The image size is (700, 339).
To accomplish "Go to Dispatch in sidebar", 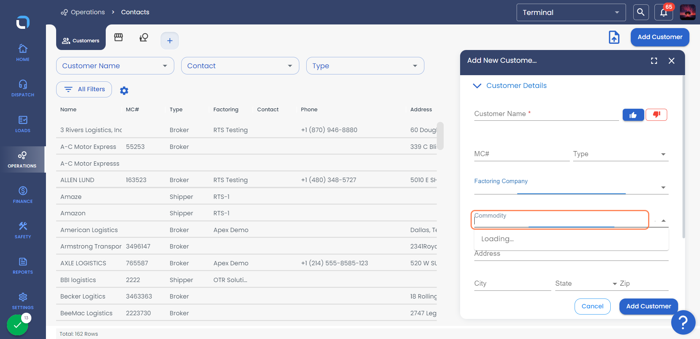I will click(23, 88).
